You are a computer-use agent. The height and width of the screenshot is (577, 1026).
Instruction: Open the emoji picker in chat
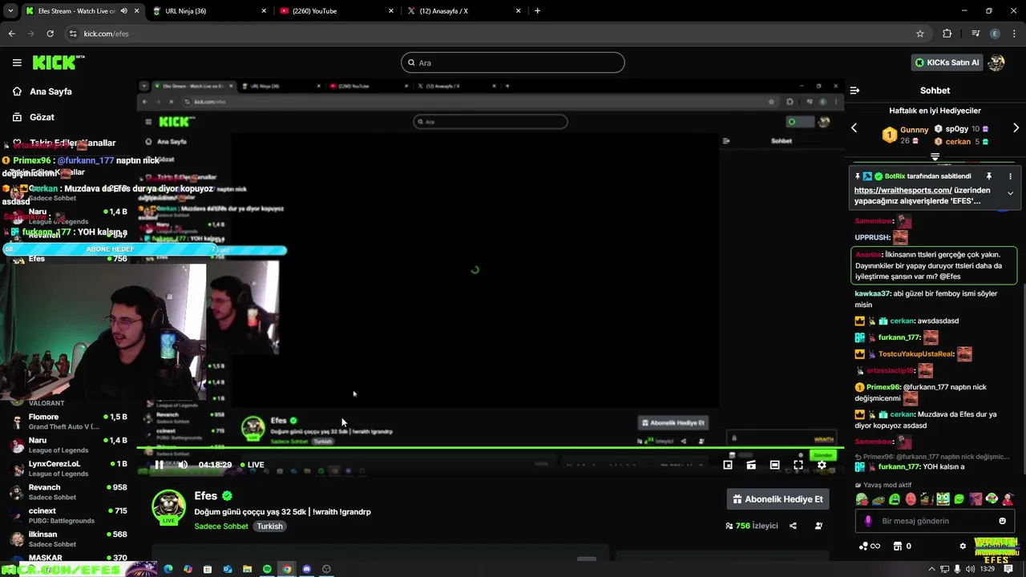1003,521
